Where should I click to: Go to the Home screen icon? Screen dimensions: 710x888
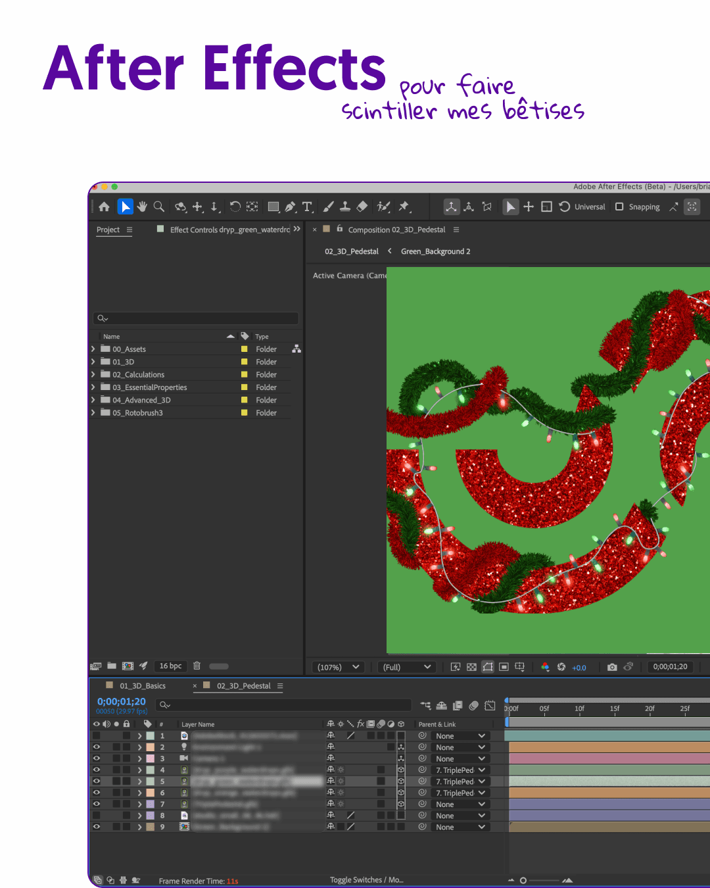[x=104, y=207]
